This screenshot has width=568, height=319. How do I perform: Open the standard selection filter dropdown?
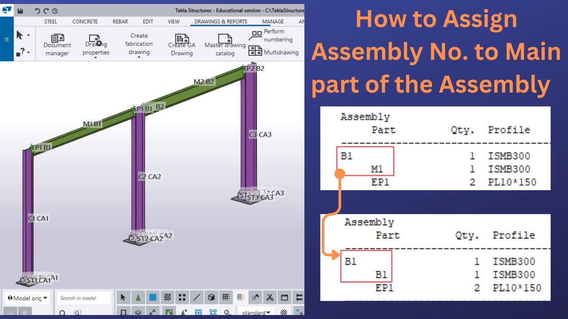point(256,312)
